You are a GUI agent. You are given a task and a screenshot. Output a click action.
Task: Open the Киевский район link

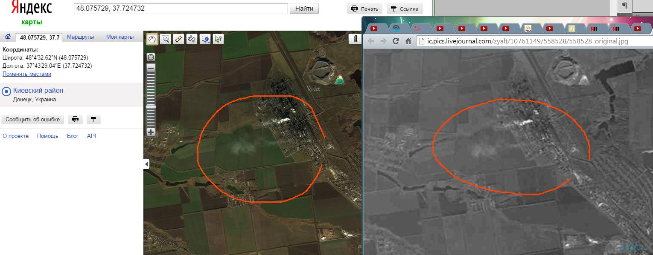tap(38, 90)
